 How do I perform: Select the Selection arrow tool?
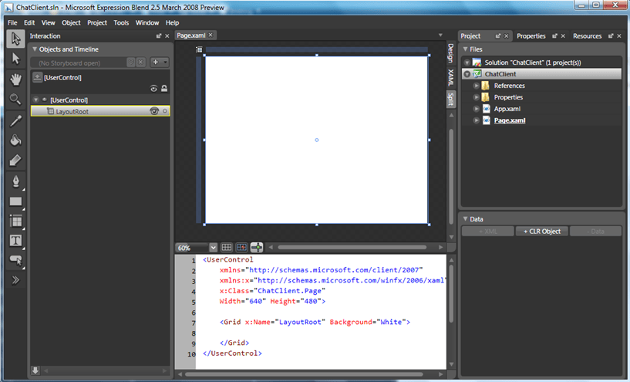click(x=15, y=39)
